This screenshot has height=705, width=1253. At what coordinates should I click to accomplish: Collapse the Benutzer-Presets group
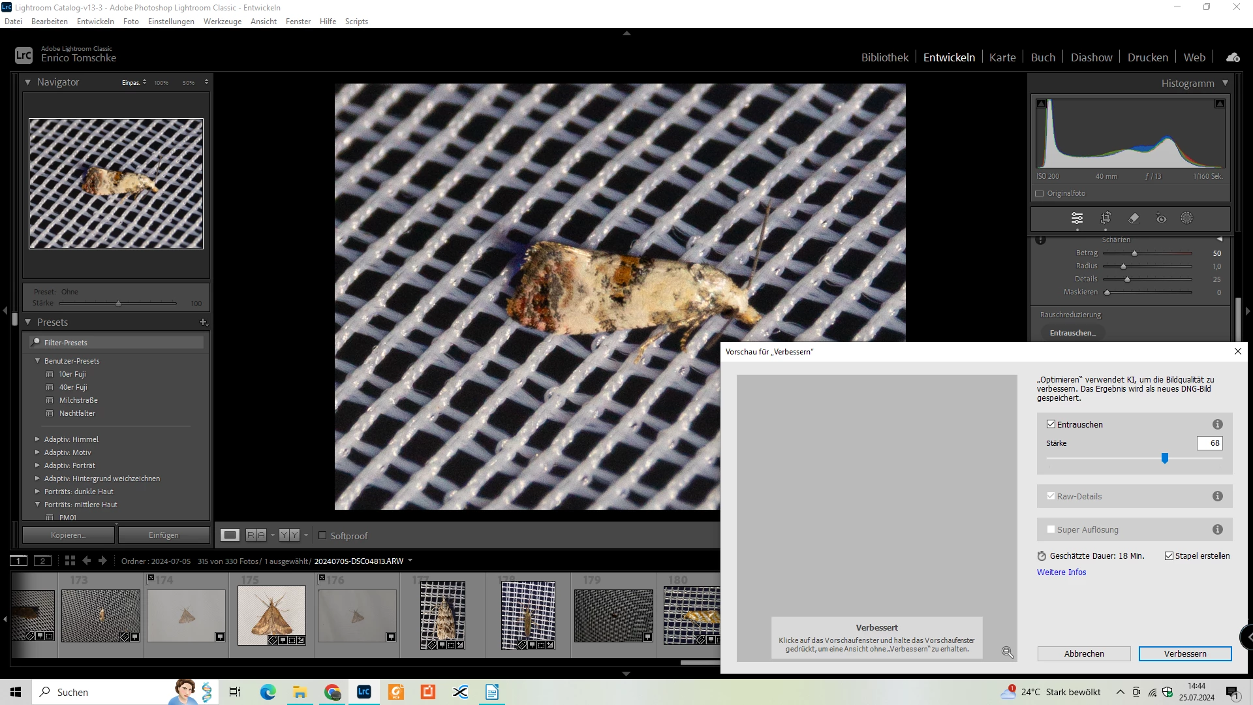37,361
